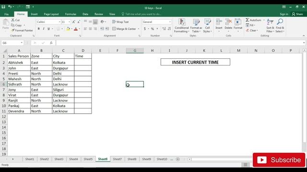Select the cell containing Abhishek

coord(19,63)
